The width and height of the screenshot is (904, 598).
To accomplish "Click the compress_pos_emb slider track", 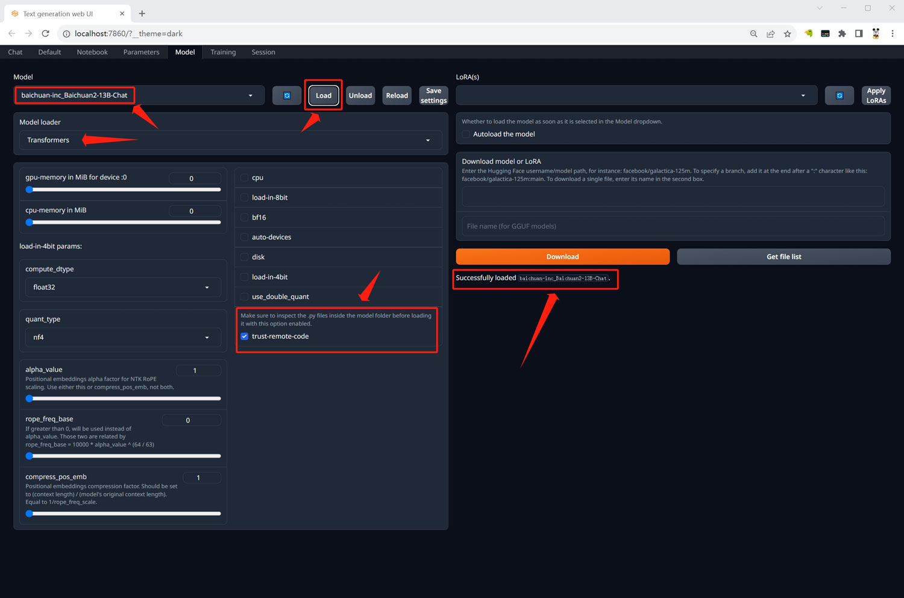I will tap(123, 514).
